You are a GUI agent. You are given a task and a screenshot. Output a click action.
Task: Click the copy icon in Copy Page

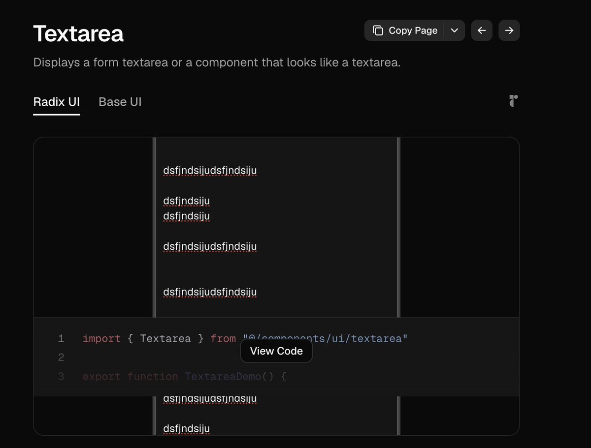378,30
